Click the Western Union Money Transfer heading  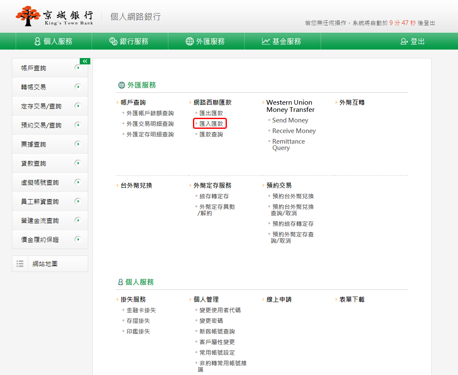tap(290, 106)
